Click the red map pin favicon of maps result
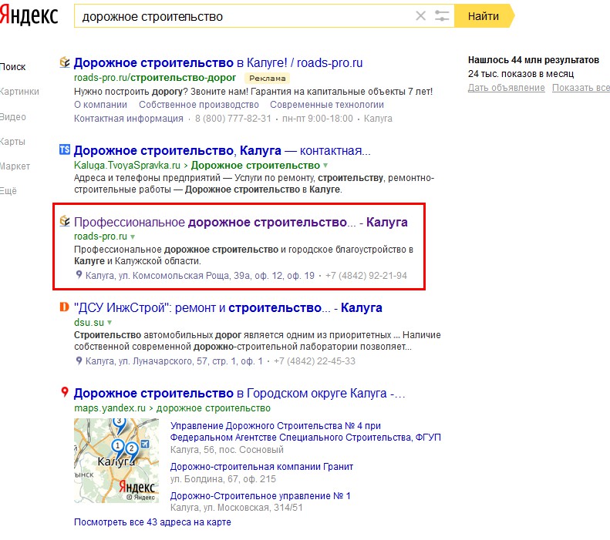Screen dimensions: 610x540 [x=65, y=392]
